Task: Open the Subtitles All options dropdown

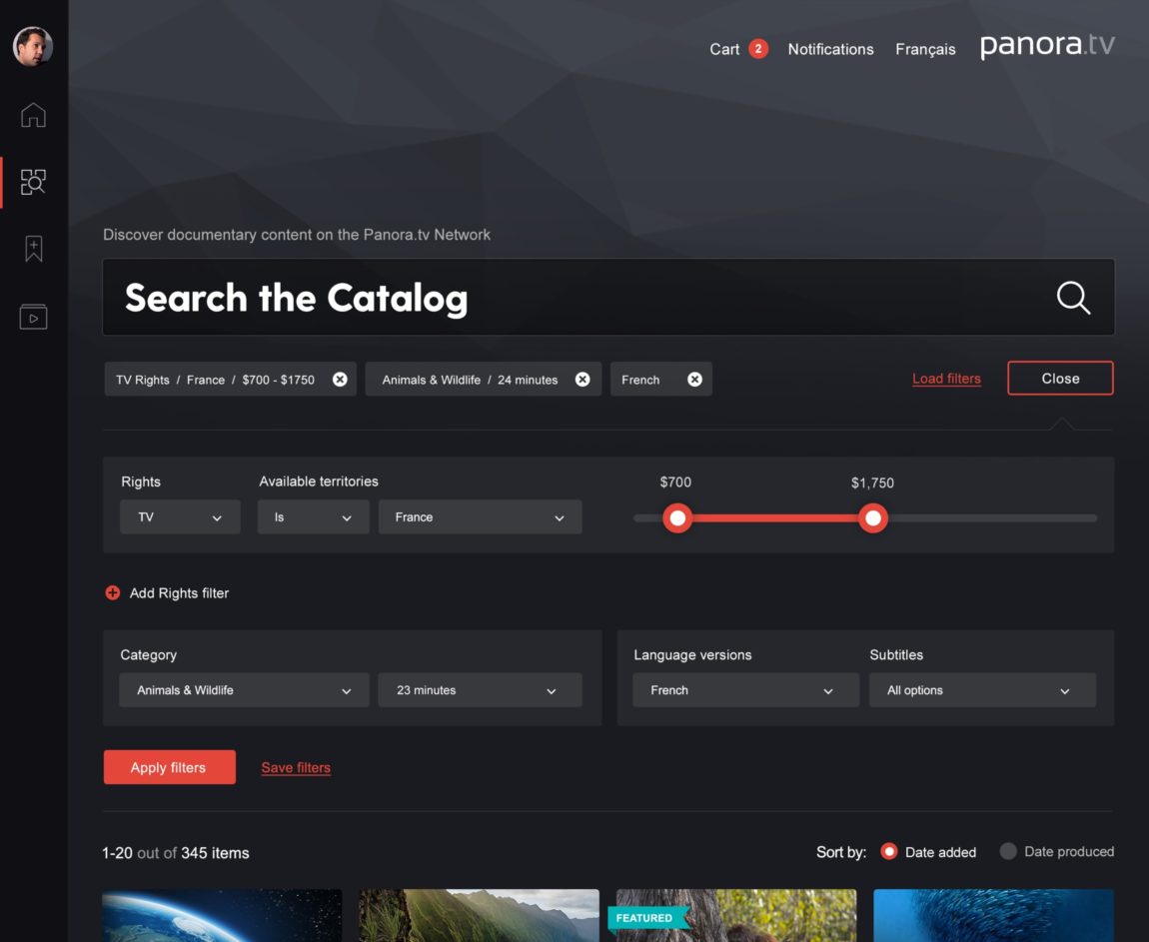Action: click(982, 690)
